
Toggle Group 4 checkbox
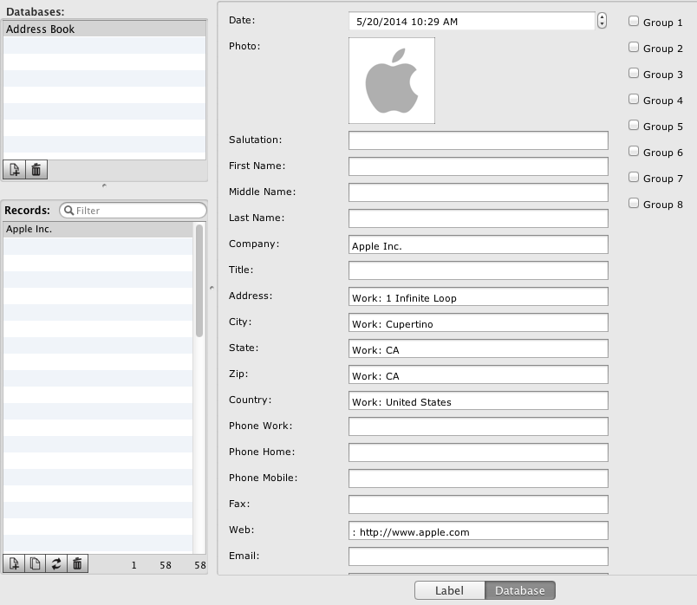[x=634, y=99]
